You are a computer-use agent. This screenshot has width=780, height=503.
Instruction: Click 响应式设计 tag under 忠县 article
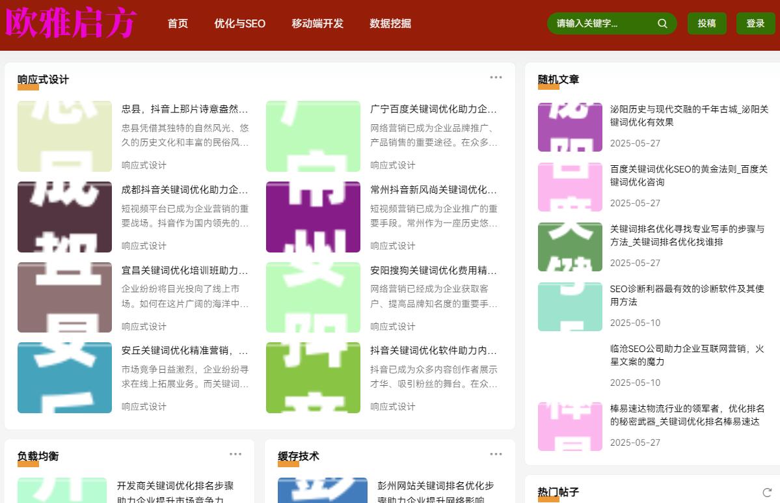pyautogui.click(x=144, y=165)
